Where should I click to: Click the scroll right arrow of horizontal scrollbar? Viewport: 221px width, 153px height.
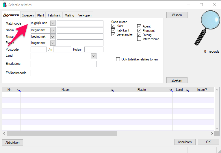click(x=212, y=133)
